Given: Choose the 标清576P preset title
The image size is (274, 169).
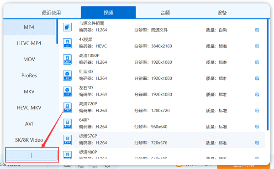Looking at the screenshot, I should click(x=88, y=136).
